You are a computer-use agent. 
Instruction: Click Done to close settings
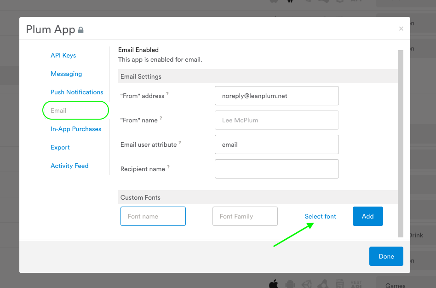[386, 256]
